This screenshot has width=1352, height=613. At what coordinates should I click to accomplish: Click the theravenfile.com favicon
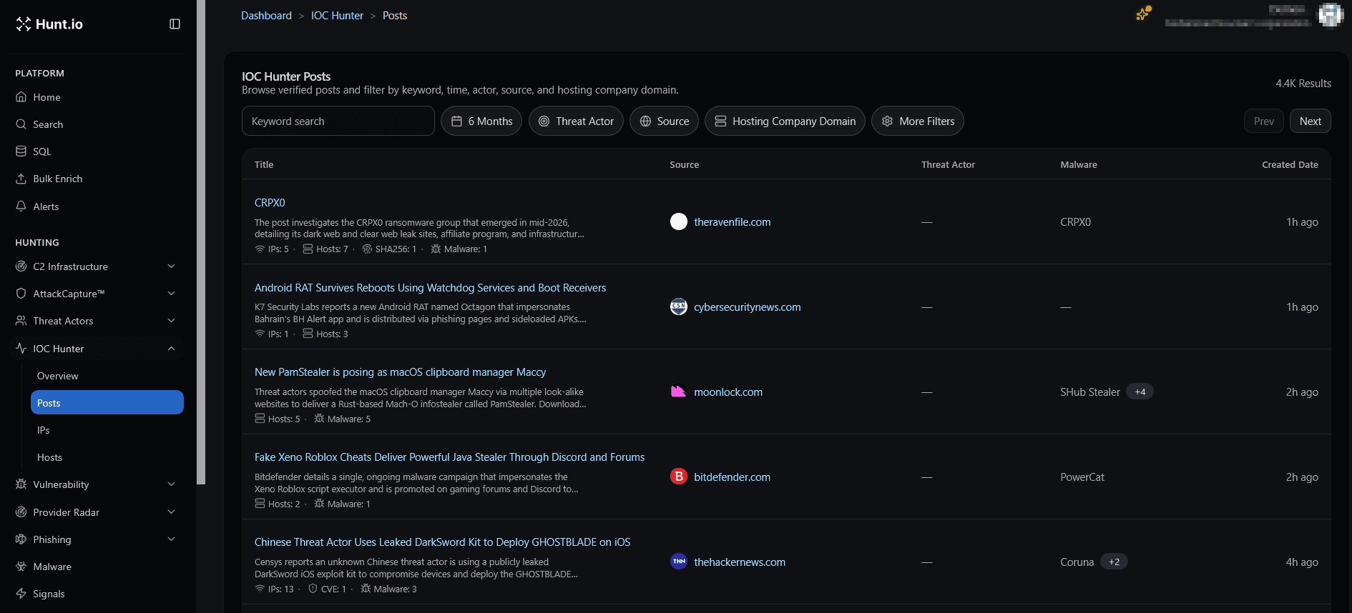(x=679, y=221)
